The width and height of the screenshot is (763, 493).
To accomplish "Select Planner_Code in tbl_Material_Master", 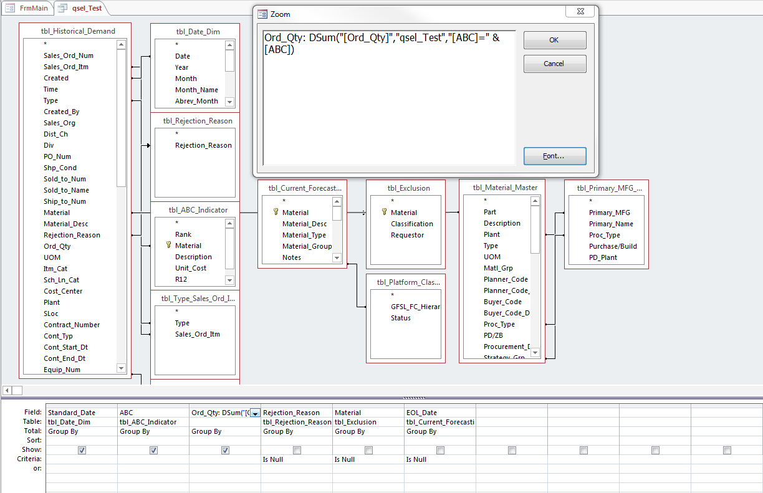I will 506,279.
